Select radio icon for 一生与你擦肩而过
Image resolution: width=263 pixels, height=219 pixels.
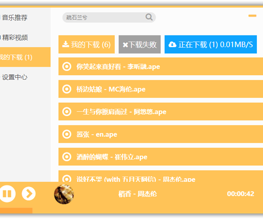67,112
